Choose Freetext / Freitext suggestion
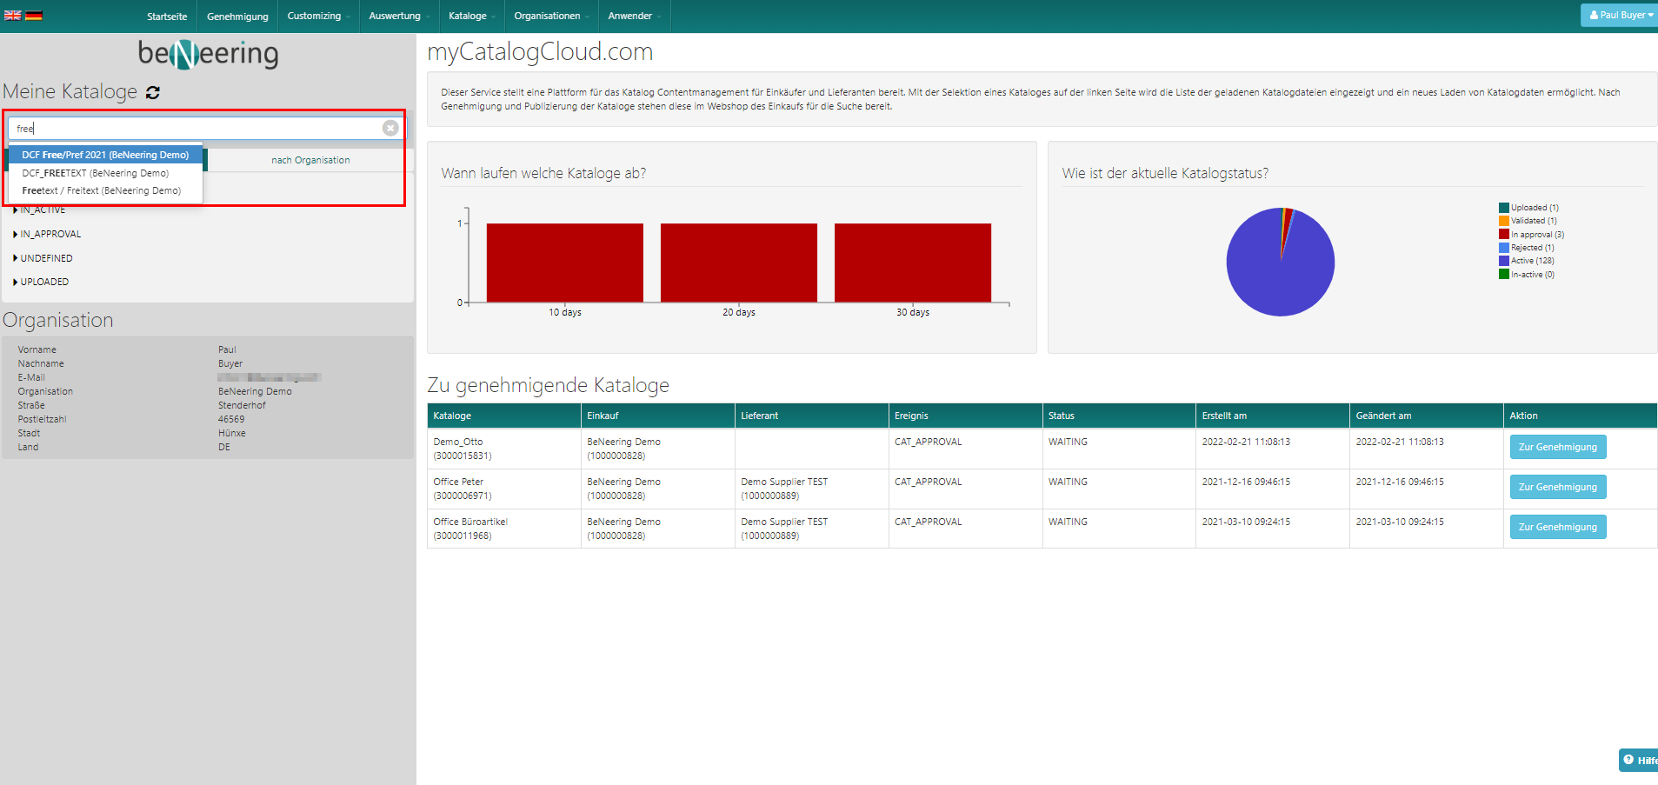Screen dimensions: 1658x785 click(x=102, y=191)
